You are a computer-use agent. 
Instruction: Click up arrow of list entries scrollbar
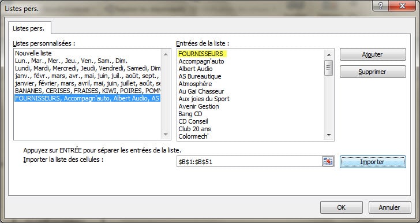coord(329,55)
